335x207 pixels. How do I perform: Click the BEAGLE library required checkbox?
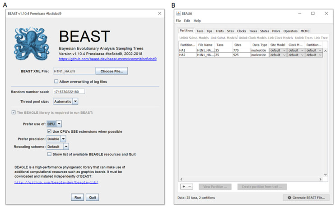pyautogui.click(x=14, y=112)
